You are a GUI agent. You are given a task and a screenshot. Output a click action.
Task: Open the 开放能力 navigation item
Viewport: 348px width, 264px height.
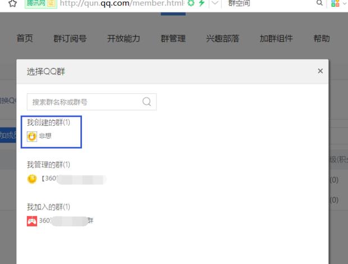coord(123,38)
